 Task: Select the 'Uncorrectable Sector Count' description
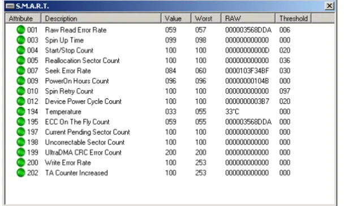click(85, 142)
